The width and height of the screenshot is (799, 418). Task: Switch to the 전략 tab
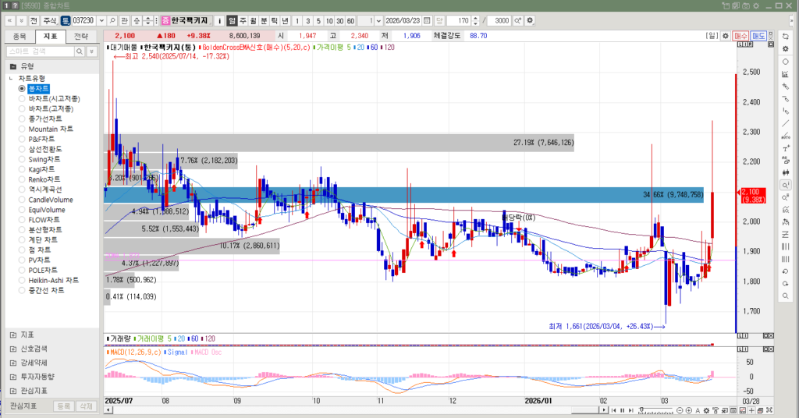tap(81, 36)
